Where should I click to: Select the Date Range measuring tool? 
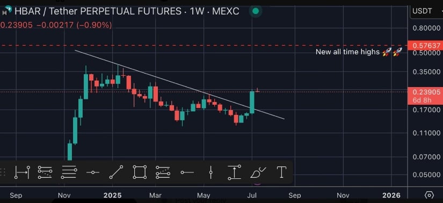click(x=23, y=172)
